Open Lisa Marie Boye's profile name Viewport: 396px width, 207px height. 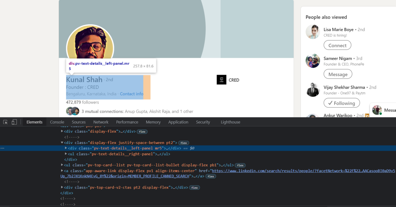pyautogui.click(x=338, y=30)
